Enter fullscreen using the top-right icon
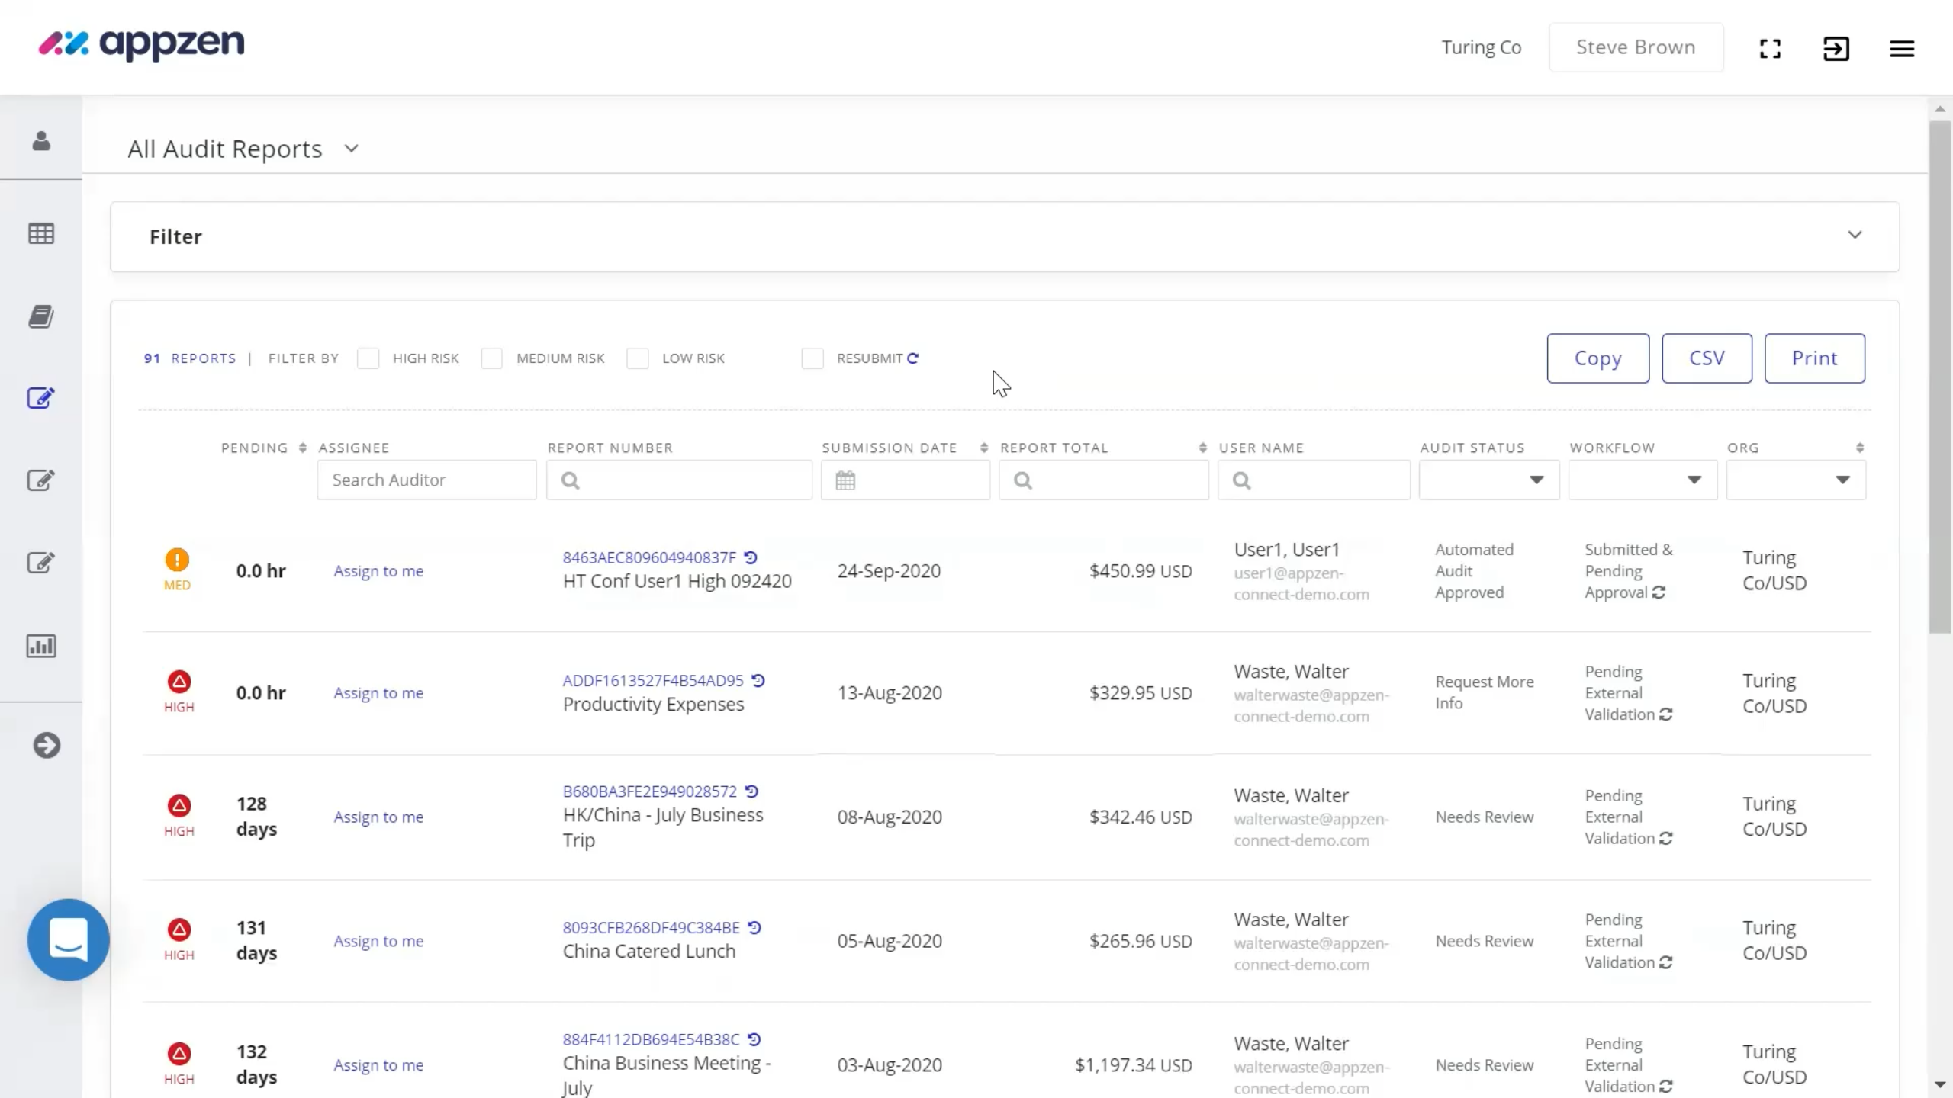The height and width of the screenshot is (1098, 1953). [1769, 47]
